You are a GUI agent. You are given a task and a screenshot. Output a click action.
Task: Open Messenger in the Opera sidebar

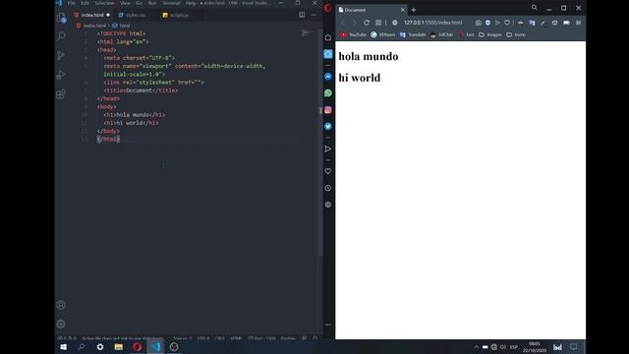(328, 77)
